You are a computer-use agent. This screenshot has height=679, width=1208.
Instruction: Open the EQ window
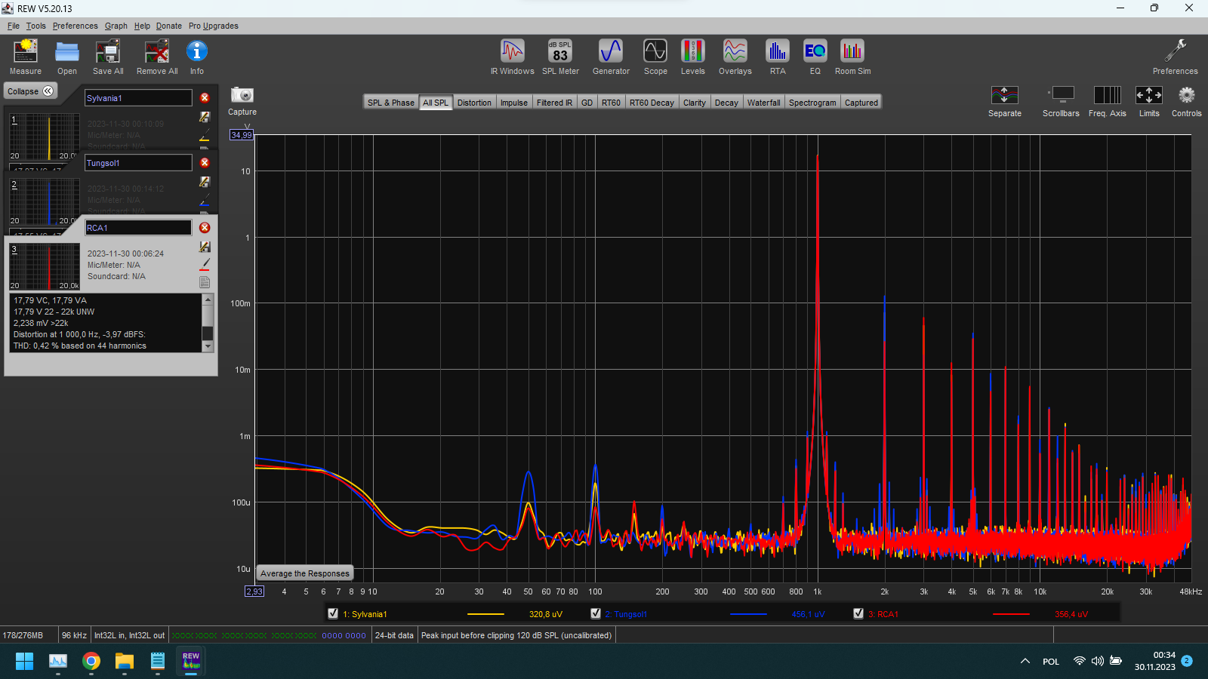point(815,57)
